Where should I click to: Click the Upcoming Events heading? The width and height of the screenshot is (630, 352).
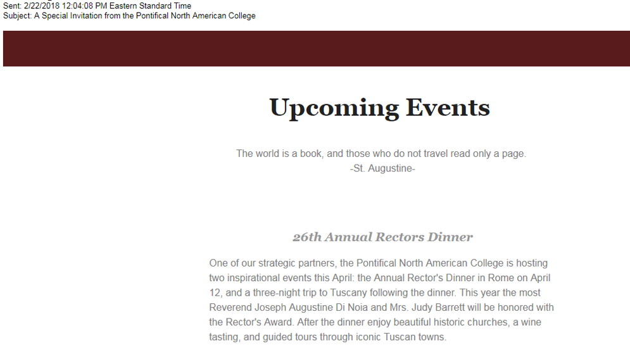point(380,108)
